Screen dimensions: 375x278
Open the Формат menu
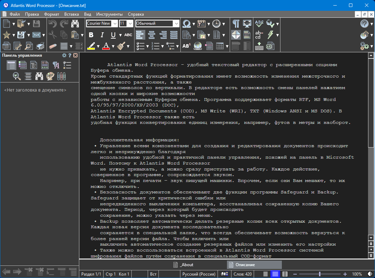click(51, 14)
